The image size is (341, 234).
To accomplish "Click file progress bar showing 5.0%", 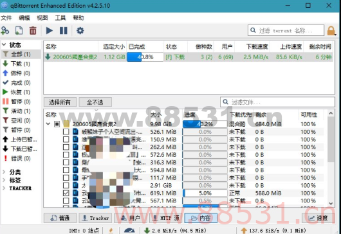I will [205, 193].
